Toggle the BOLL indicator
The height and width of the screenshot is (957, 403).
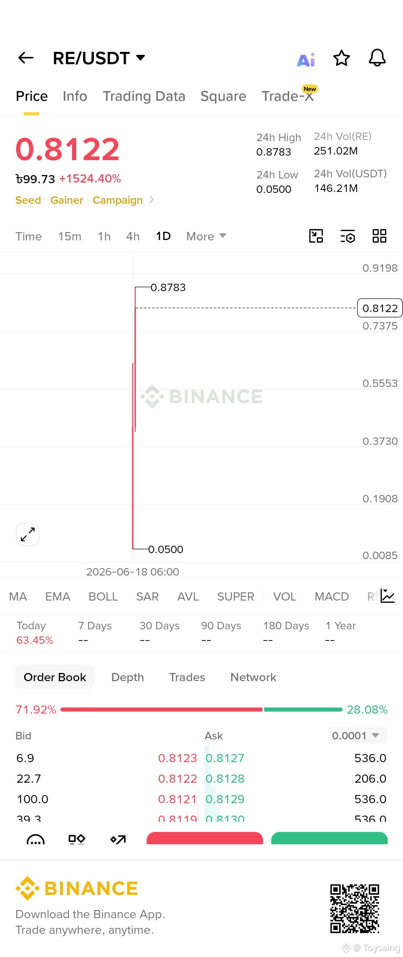pos(103,596)
